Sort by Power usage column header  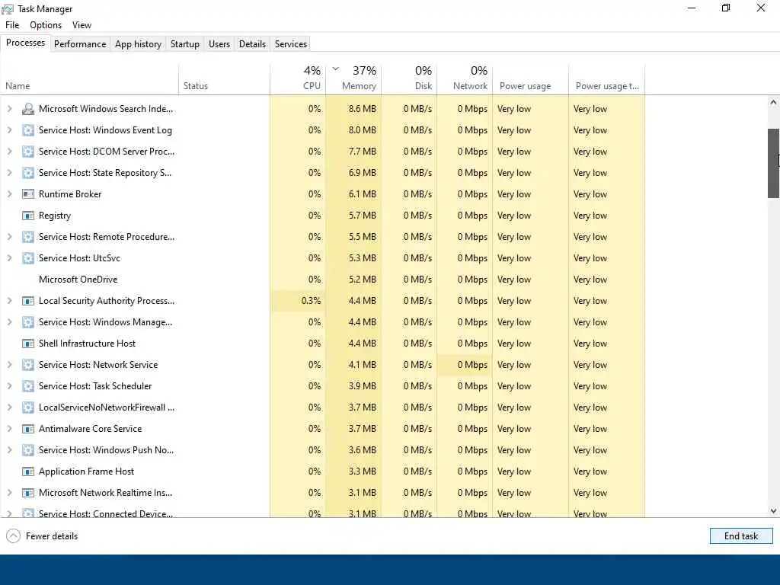coord(530,79)
